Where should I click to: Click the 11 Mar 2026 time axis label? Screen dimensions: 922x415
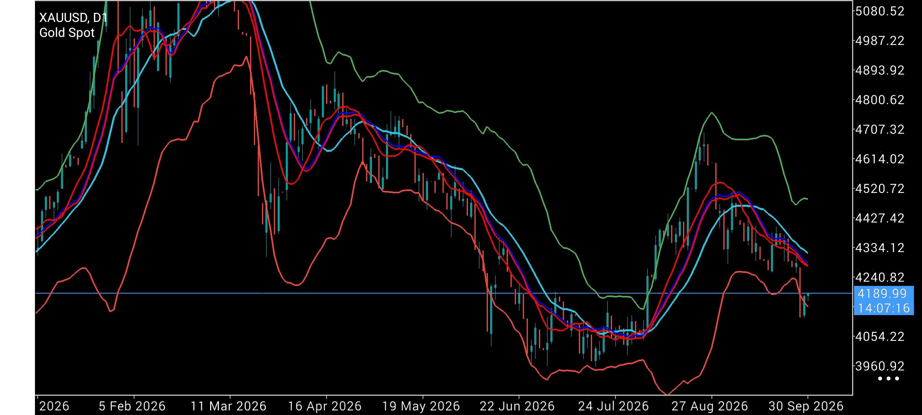pyautogui.click(x=229, y=406)
